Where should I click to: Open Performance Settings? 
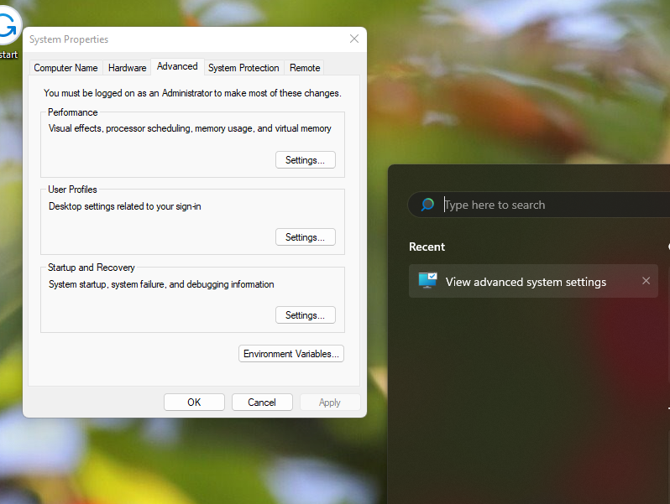coord(305,160)
